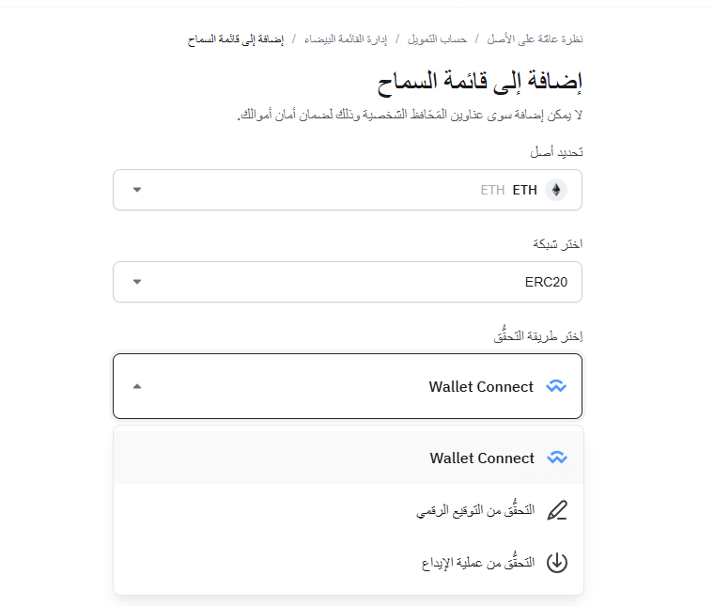Click the download-circle icon for deposit verification
714x606 pixels.
(x=557, y=563)
